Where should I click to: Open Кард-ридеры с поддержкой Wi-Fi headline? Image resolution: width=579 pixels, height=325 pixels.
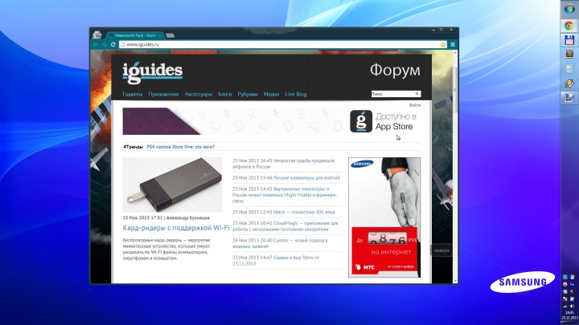tap(176, 228)
